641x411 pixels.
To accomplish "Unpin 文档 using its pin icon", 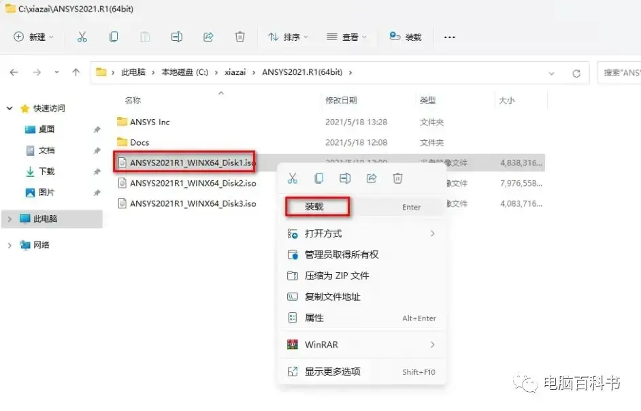I will click(x=97, y=151).
